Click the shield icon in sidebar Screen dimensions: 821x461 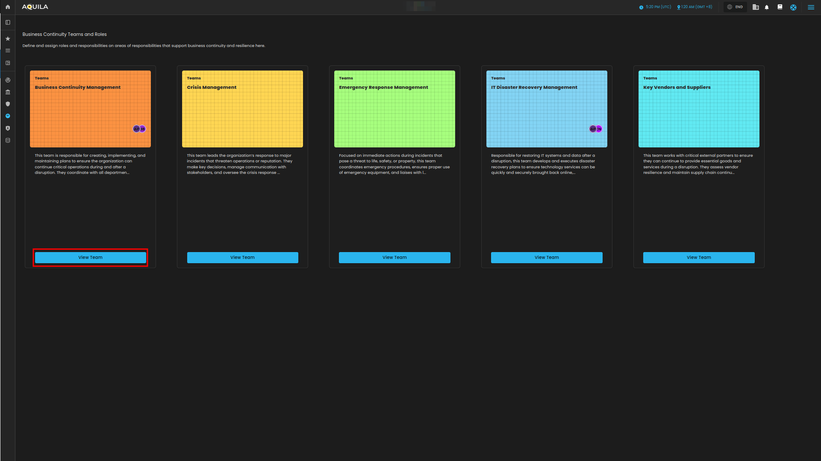pos(8,104)
